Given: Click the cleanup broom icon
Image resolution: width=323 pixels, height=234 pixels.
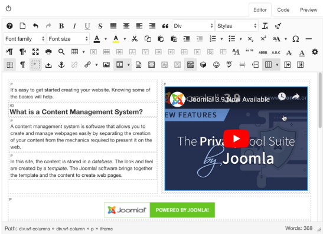Looking at the screenshot, I should pos(278,26).
